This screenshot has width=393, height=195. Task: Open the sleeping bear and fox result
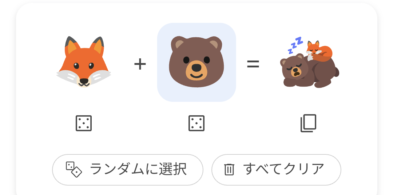click(310, 62)
